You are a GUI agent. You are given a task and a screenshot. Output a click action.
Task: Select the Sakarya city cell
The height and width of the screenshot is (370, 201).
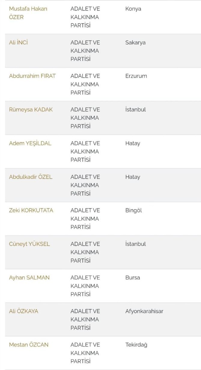pyautogui.click(x=135, y=42)
